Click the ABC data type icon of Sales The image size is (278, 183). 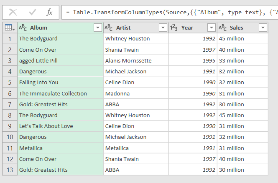[222, 28]
